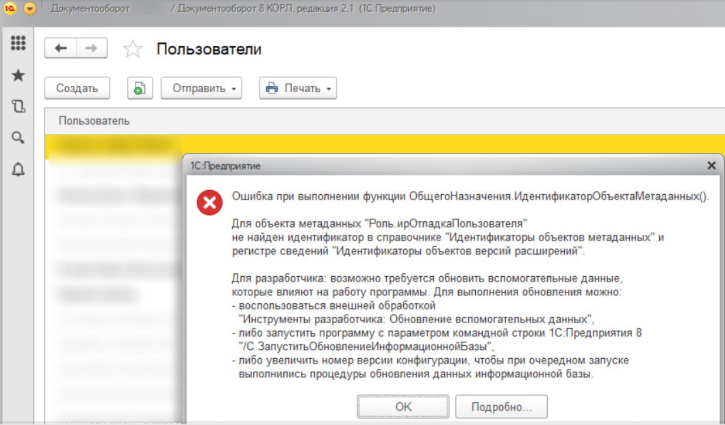The width and height of the screenshot is (725, 425).
Task: Click the "Ошибка при выполнении функции" line
Action: point(471,196)
